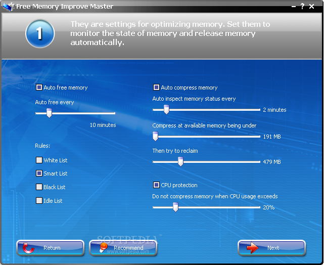The height and width of the screenshot is (265, 324).
Task: Click the "191 MB" value
Action: [x=272, y=137]
